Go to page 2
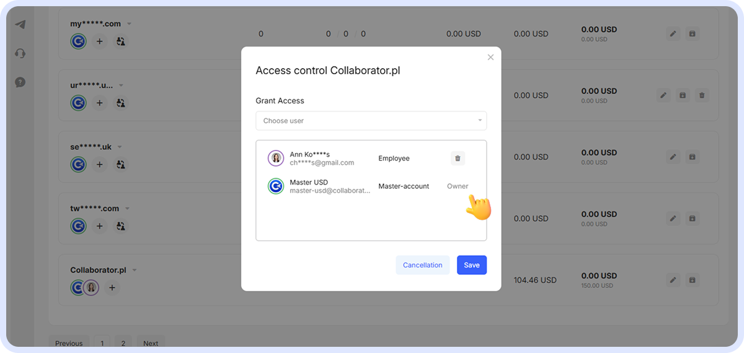The width and height of the screenshot is (744, 353). click(123, 343)
